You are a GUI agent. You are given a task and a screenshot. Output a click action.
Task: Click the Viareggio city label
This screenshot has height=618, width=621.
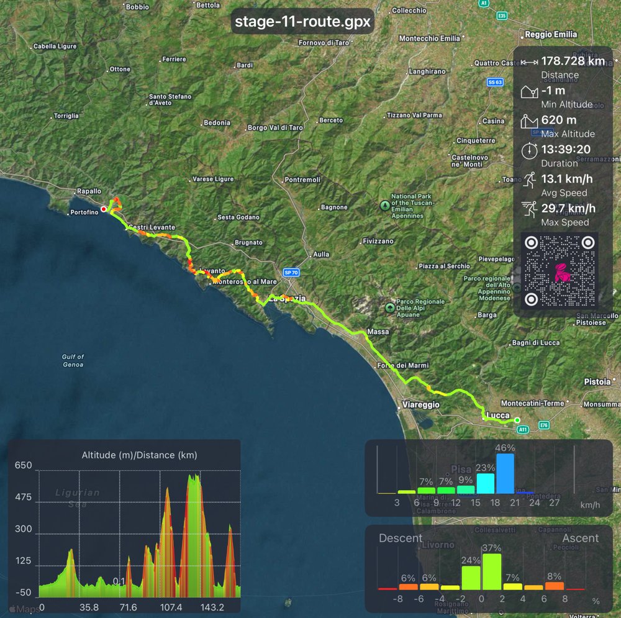(x=420, y=404)
